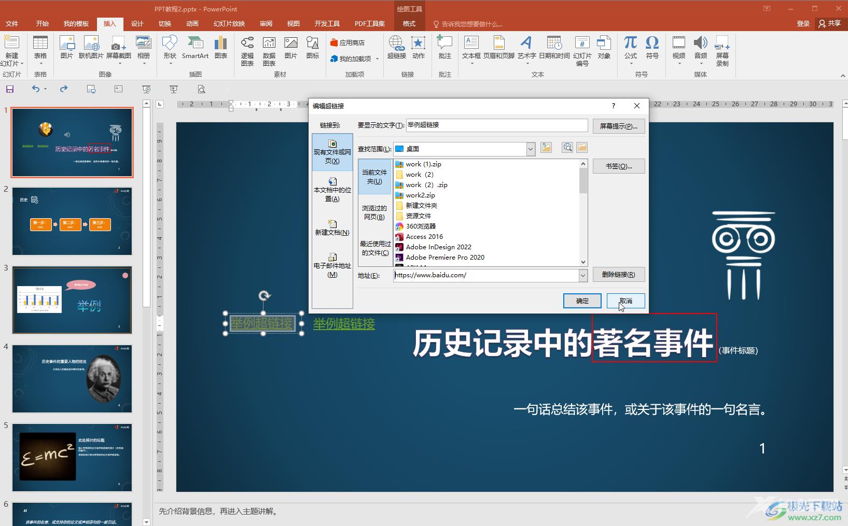
Task: Switch to the 开始 Home tab
Action: pos(43,24)
